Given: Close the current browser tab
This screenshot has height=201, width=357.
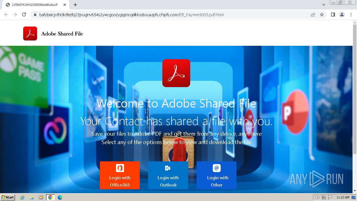Looking at the screenshot, I should (x=65, y=5).
